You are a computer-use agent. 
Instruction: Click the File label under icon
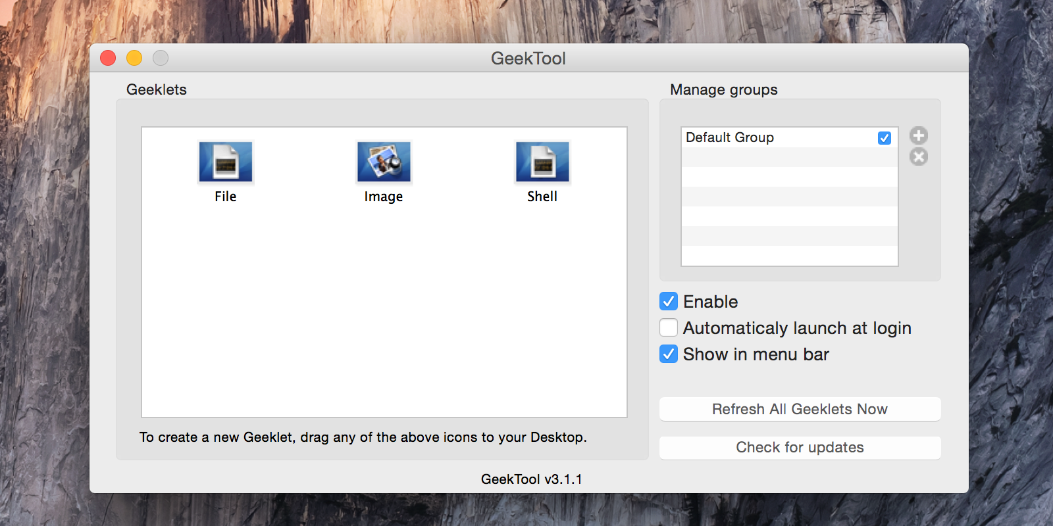click(x=226, y=197)
